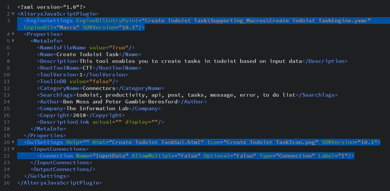Collapse the MetaInfo fold arrow on line 5
Viewport: 390px width, 191px height.
(x=13, y=41)
